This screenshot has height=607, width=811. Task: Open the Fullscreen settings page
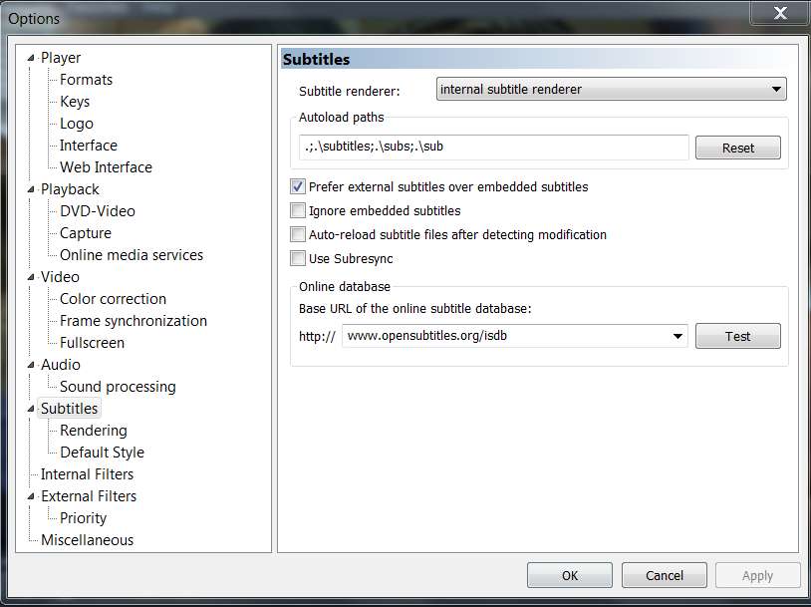pos(92,343)
